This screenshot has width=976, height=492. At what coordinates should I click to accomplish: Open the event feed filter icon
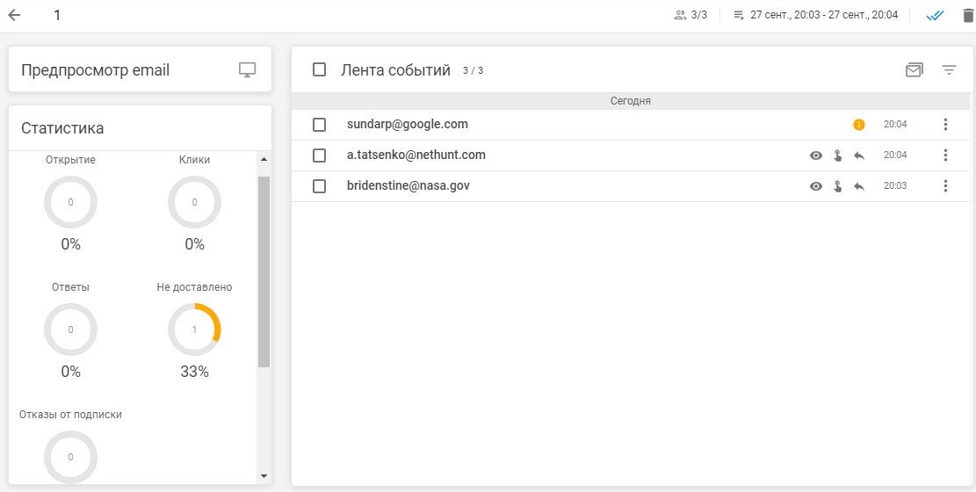pos(949,70)
